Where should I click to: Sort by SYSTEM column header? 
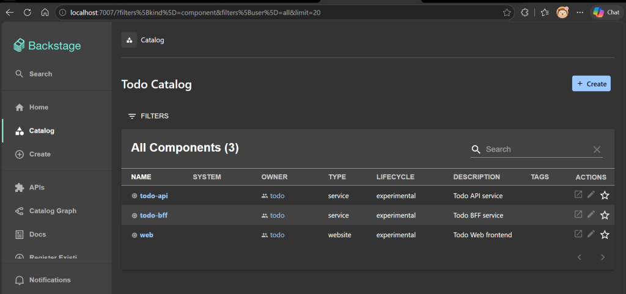point(207,177)
